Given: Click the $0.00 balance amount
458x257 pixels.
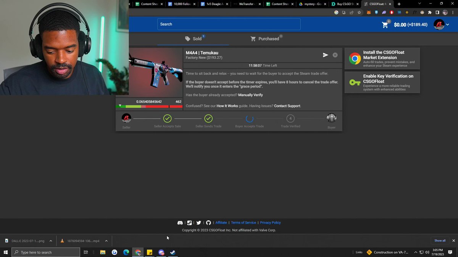Looking at the screenshot, I should click(x=400, y=25).
